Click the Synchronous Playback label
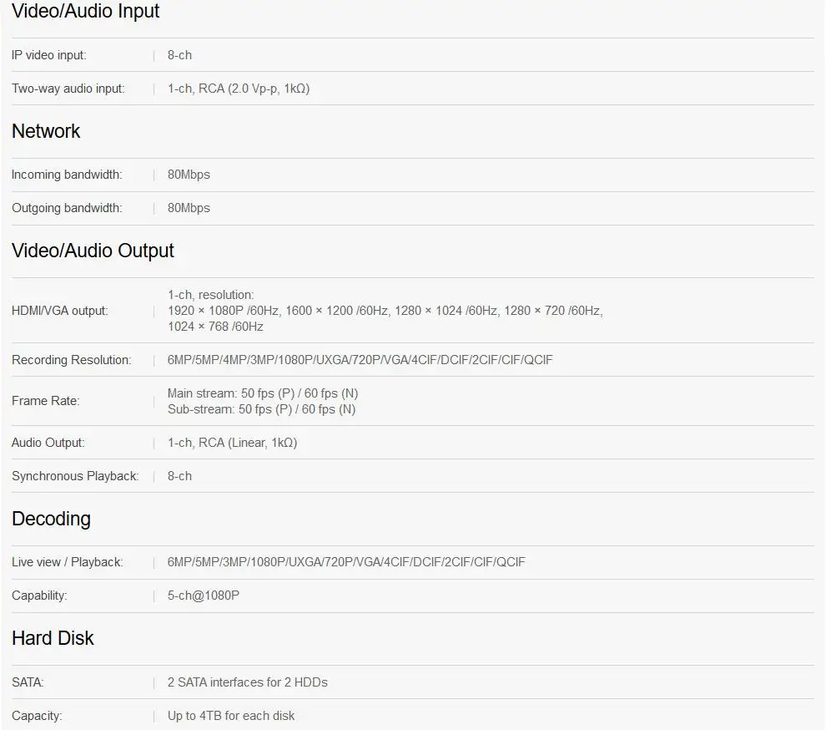 75,476
